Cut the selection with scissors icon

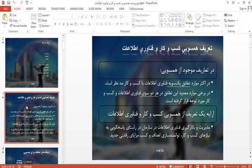point(13,15)
